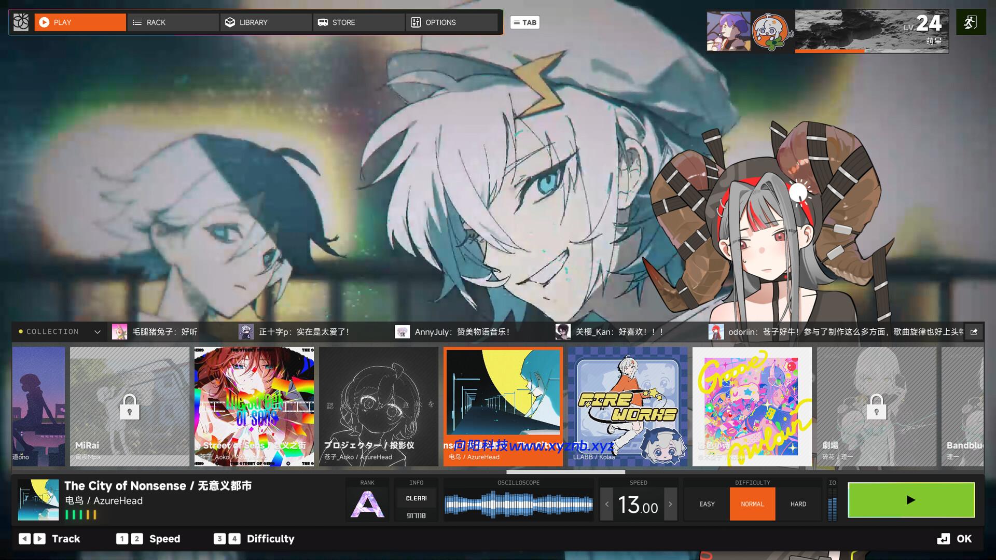Click the track list scrollbar handle
The height and width of the screenshot is (560, 996).
click(x=565, y=472)
